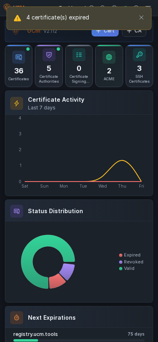The height and width of the screenshot is (342, 158).
Task: Click the lightning bolt Certificate Activity icon
Action: pos(17,103)
